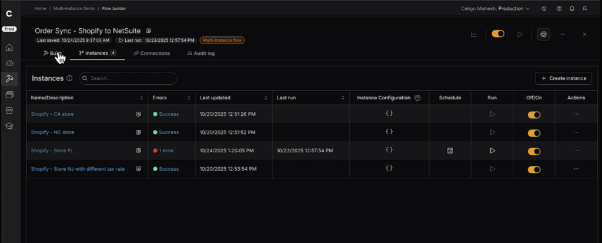This screenshot has width=602, height=243.
Task: Click the Create instance button
Action: 564,78
